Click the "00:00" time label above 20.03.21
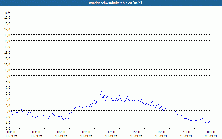The image size is (222, 139). point(211,132)
